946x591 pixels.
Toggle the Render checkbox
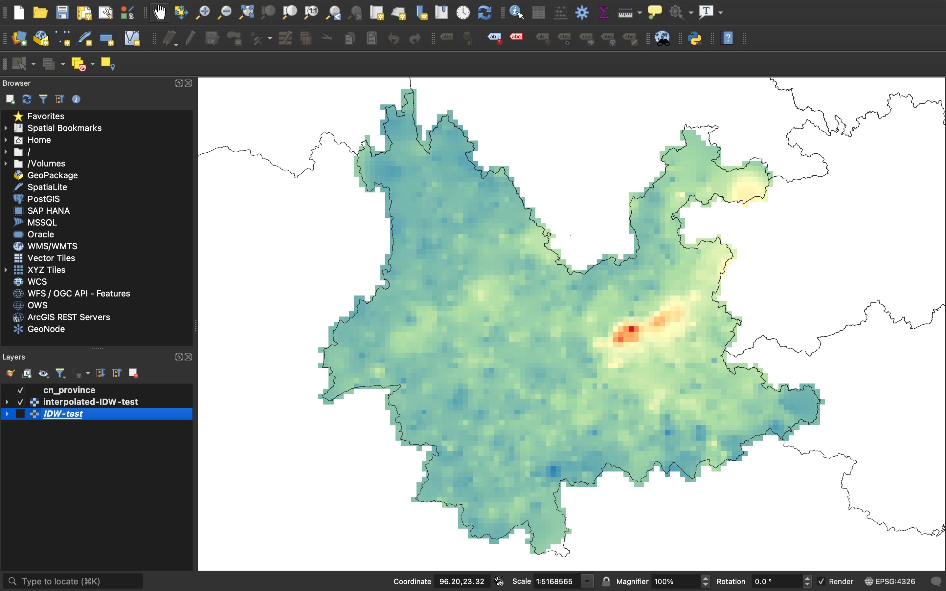821,581
